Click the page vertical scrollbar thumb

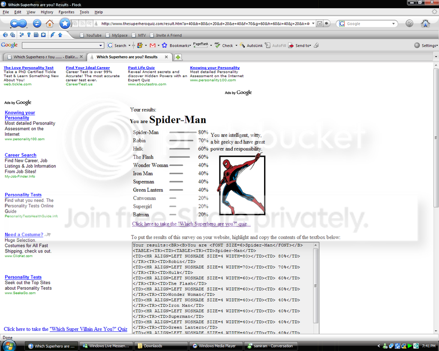point(436,138)
